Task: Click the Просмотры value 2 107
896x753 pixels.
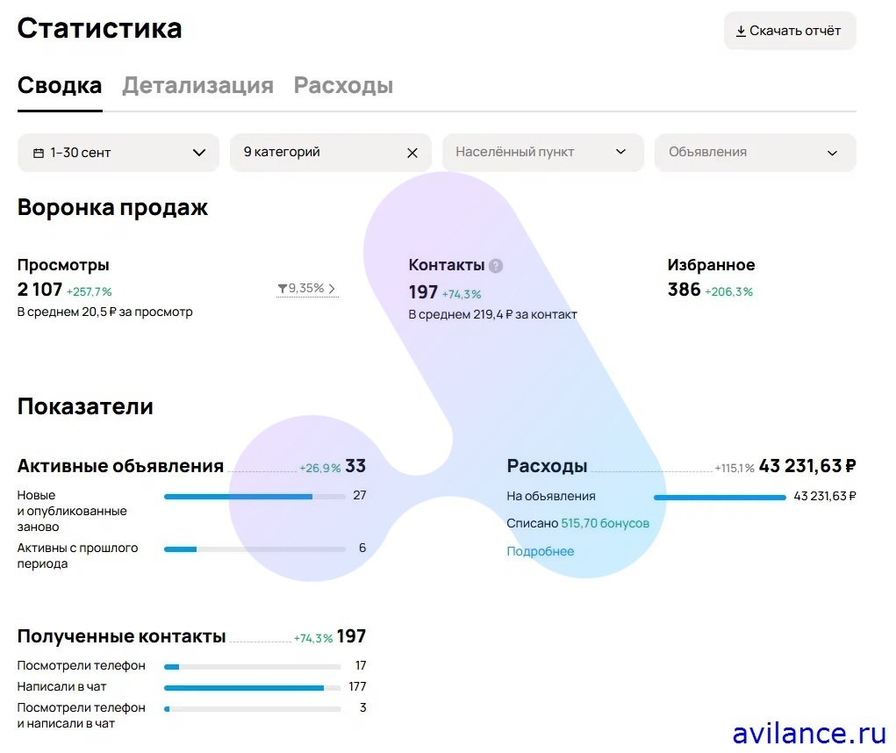Action: pos(39,290)
